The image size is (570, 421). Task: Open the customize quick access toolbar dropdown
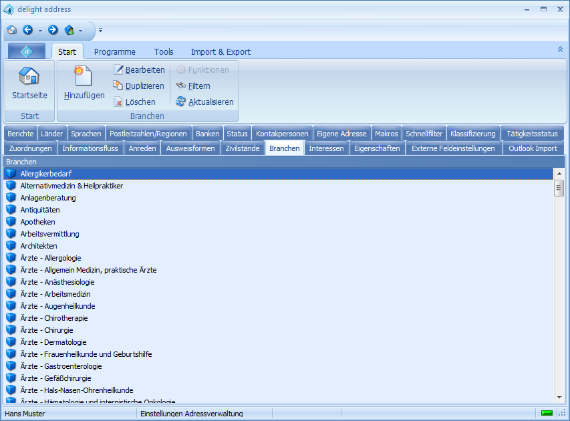tap(100, 30)
